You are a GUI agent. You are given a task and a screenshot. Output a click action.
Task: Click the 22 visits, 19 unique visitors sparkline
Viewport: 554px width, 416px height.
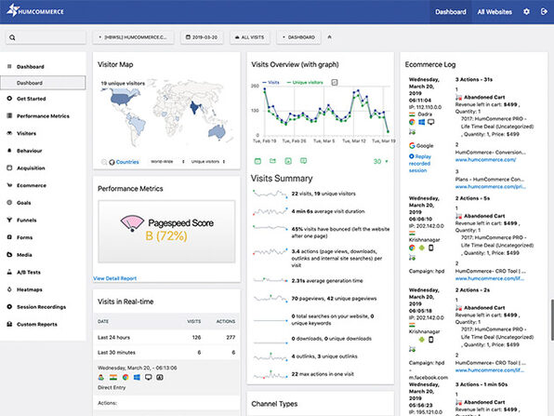tap(270, 194)
